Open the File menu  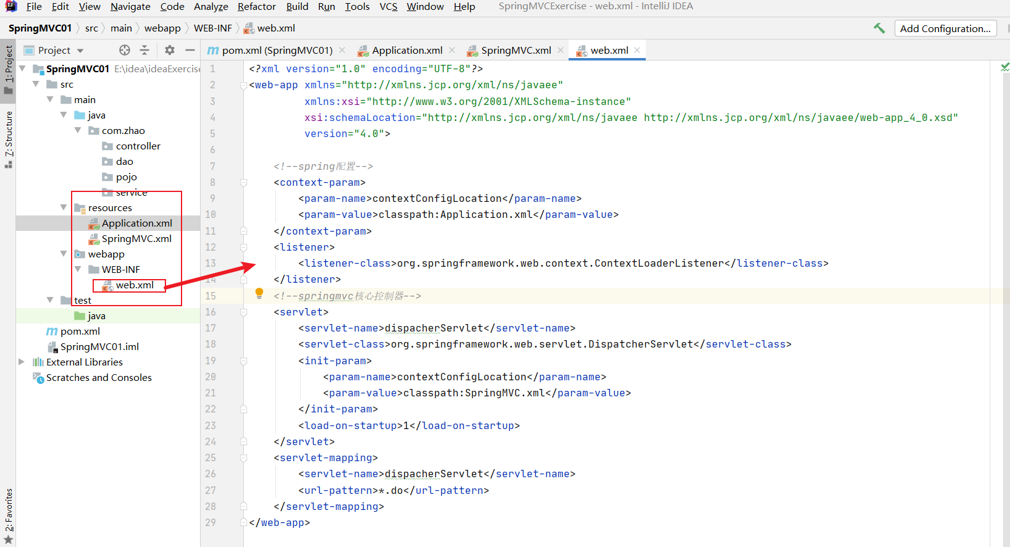[x=35, y=6]
